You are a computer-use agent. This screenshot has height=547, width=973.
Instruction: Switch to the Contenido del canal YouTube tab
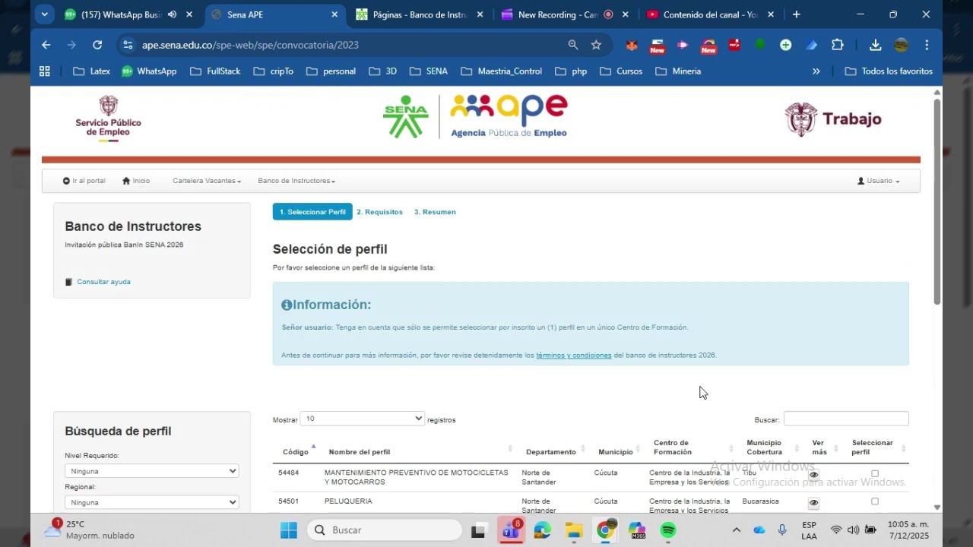point(710,14)
